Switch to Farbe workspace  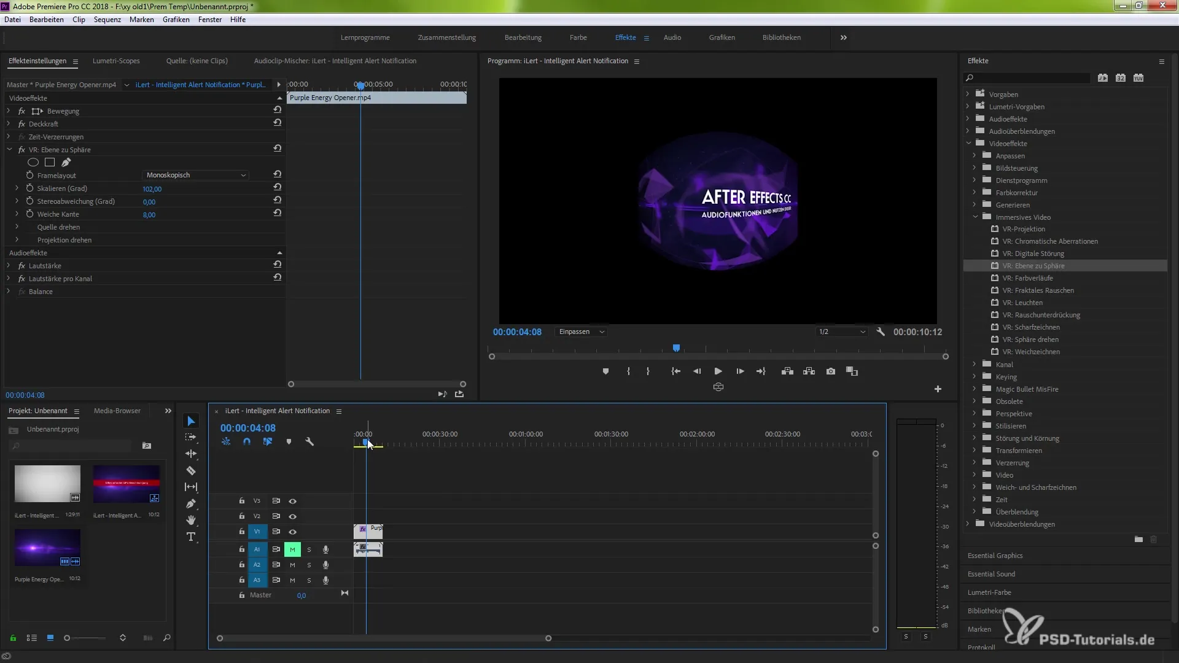[x=578, y=38]
